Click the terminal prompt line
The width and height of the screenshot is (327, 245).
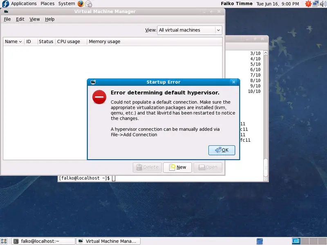(x=87, y=178)
